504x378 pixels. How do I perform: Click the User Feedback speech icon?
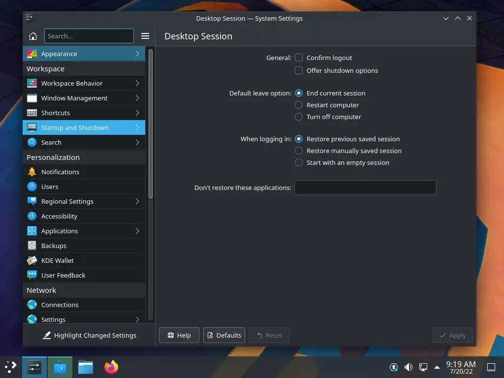click(32, 276)
